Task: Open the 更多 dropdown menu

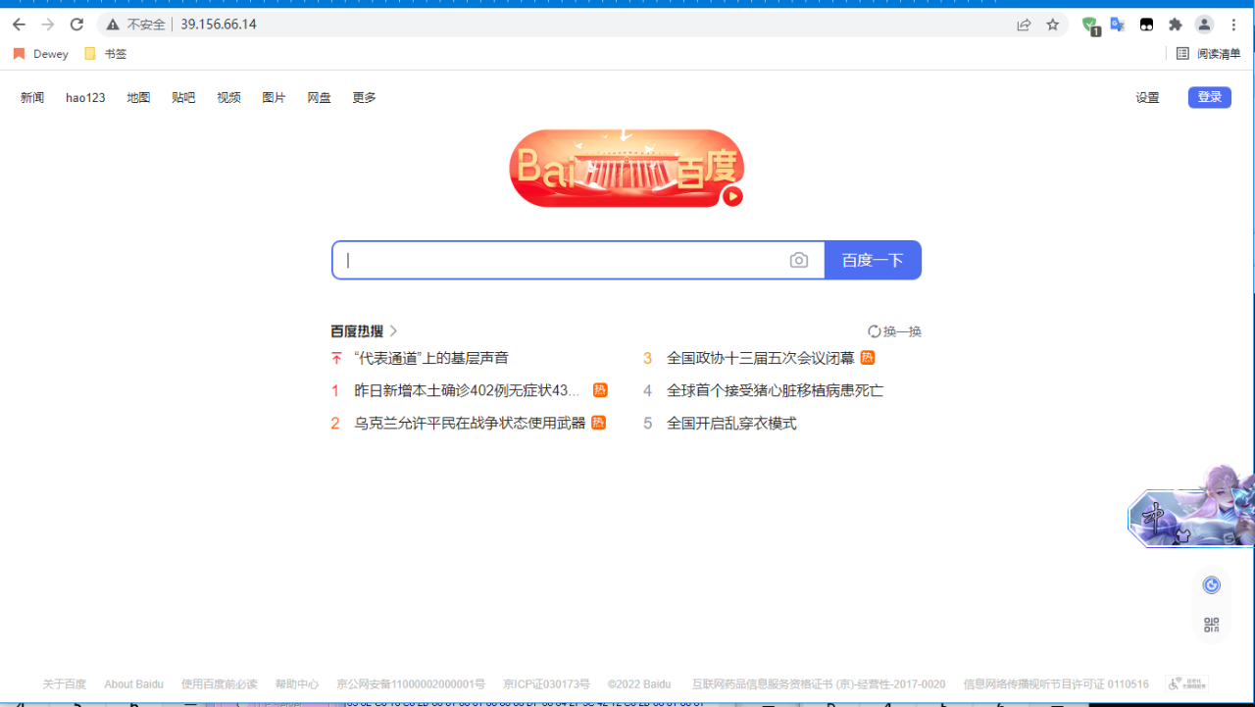Action: point(364,97)
